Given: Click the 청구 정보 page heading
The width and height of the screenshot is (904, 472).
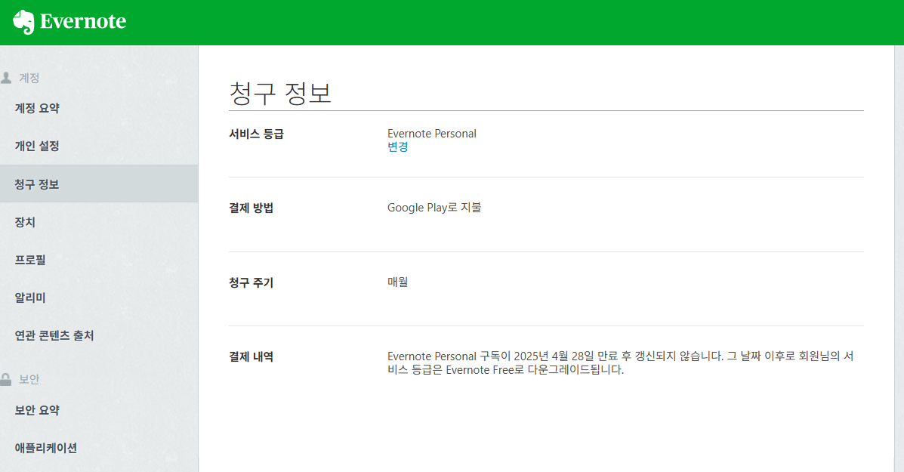Looking at the screenshot, I should 281,93.
